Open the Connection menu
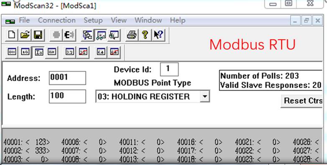Viewport: 327px width, 165px height. coord(57,20)
